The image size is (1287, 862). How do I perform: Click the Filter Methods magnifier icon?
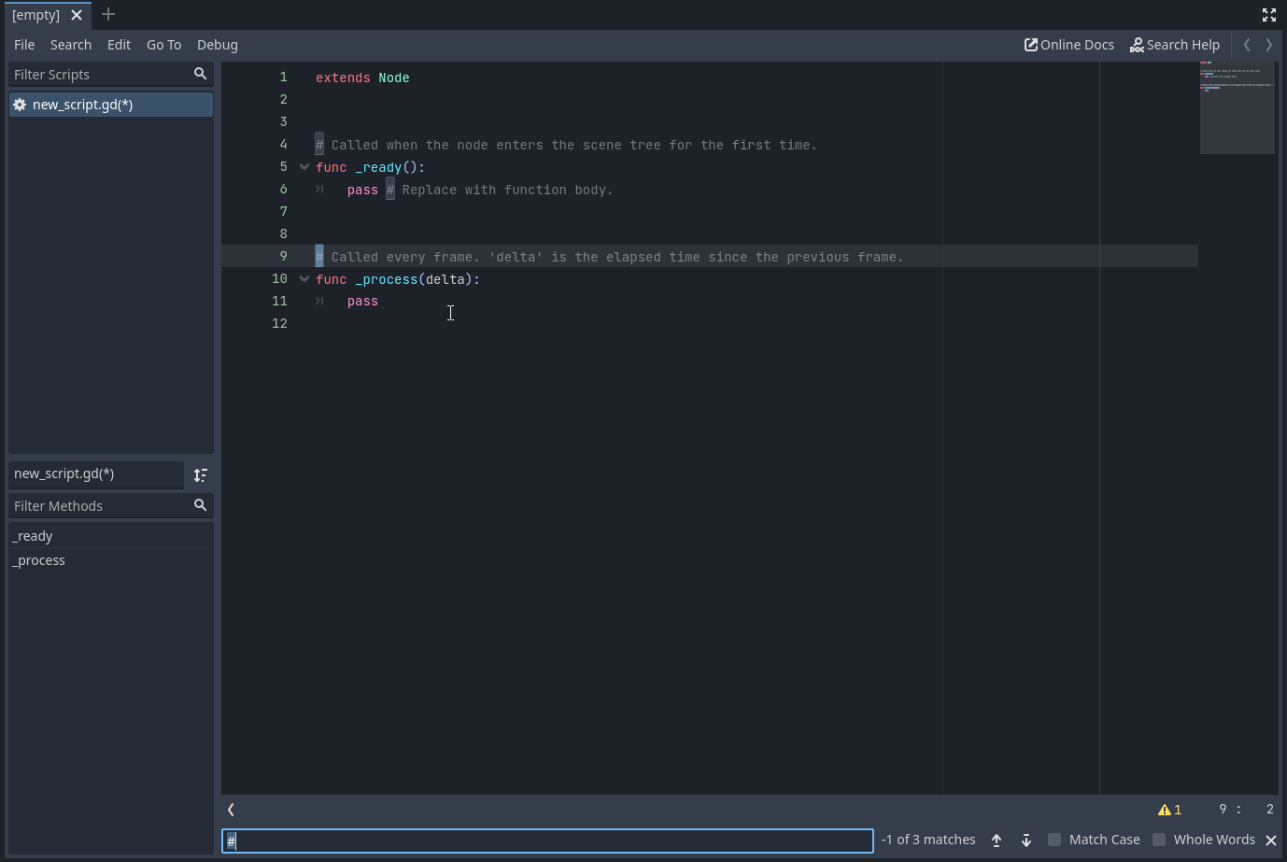point(200,505)
